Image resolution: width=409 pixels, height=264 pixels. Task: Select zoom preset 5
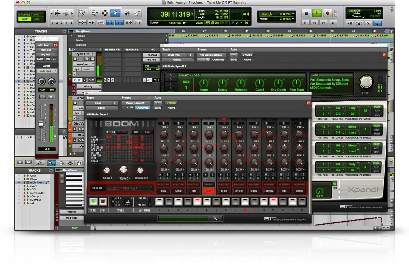(71, 23)
